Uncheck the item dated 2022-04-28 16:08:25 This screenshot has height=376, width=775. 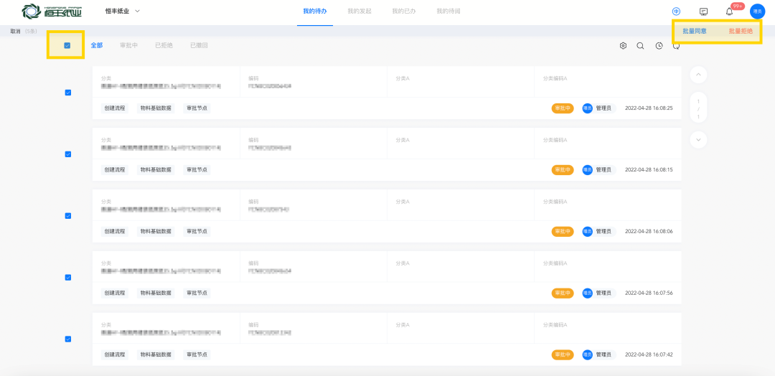(x=68, y=93)
